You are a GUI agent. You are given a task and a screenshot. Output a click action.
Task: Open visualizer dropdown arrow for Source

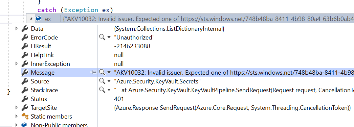pyautogui.click(x=109, y=81)
